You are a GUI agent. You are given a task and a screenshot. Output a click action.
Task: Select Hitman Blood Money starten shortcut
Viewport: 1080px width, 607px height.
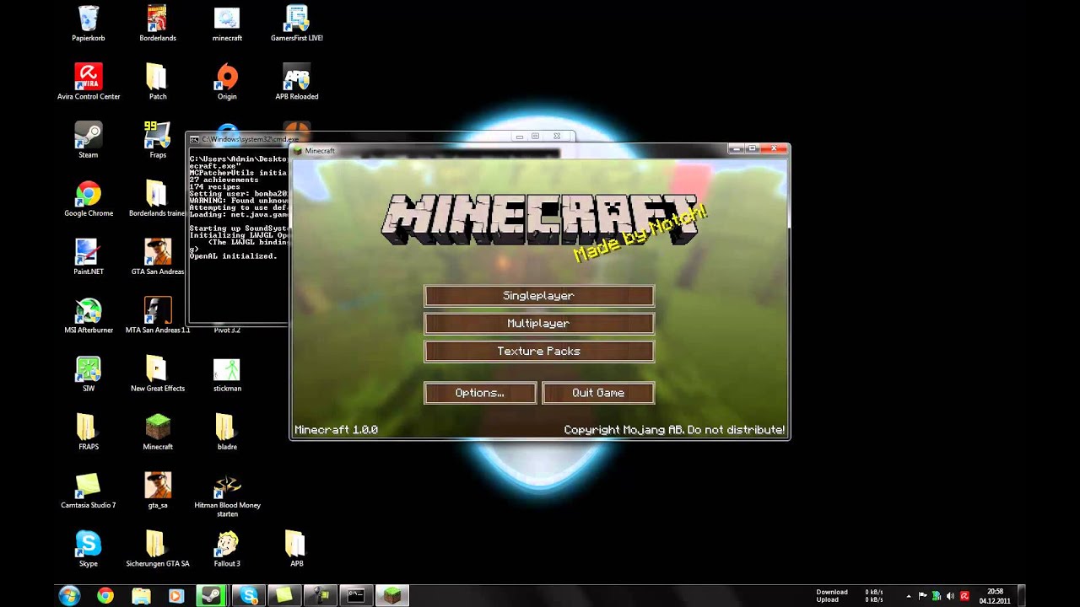tap(227, 495)
